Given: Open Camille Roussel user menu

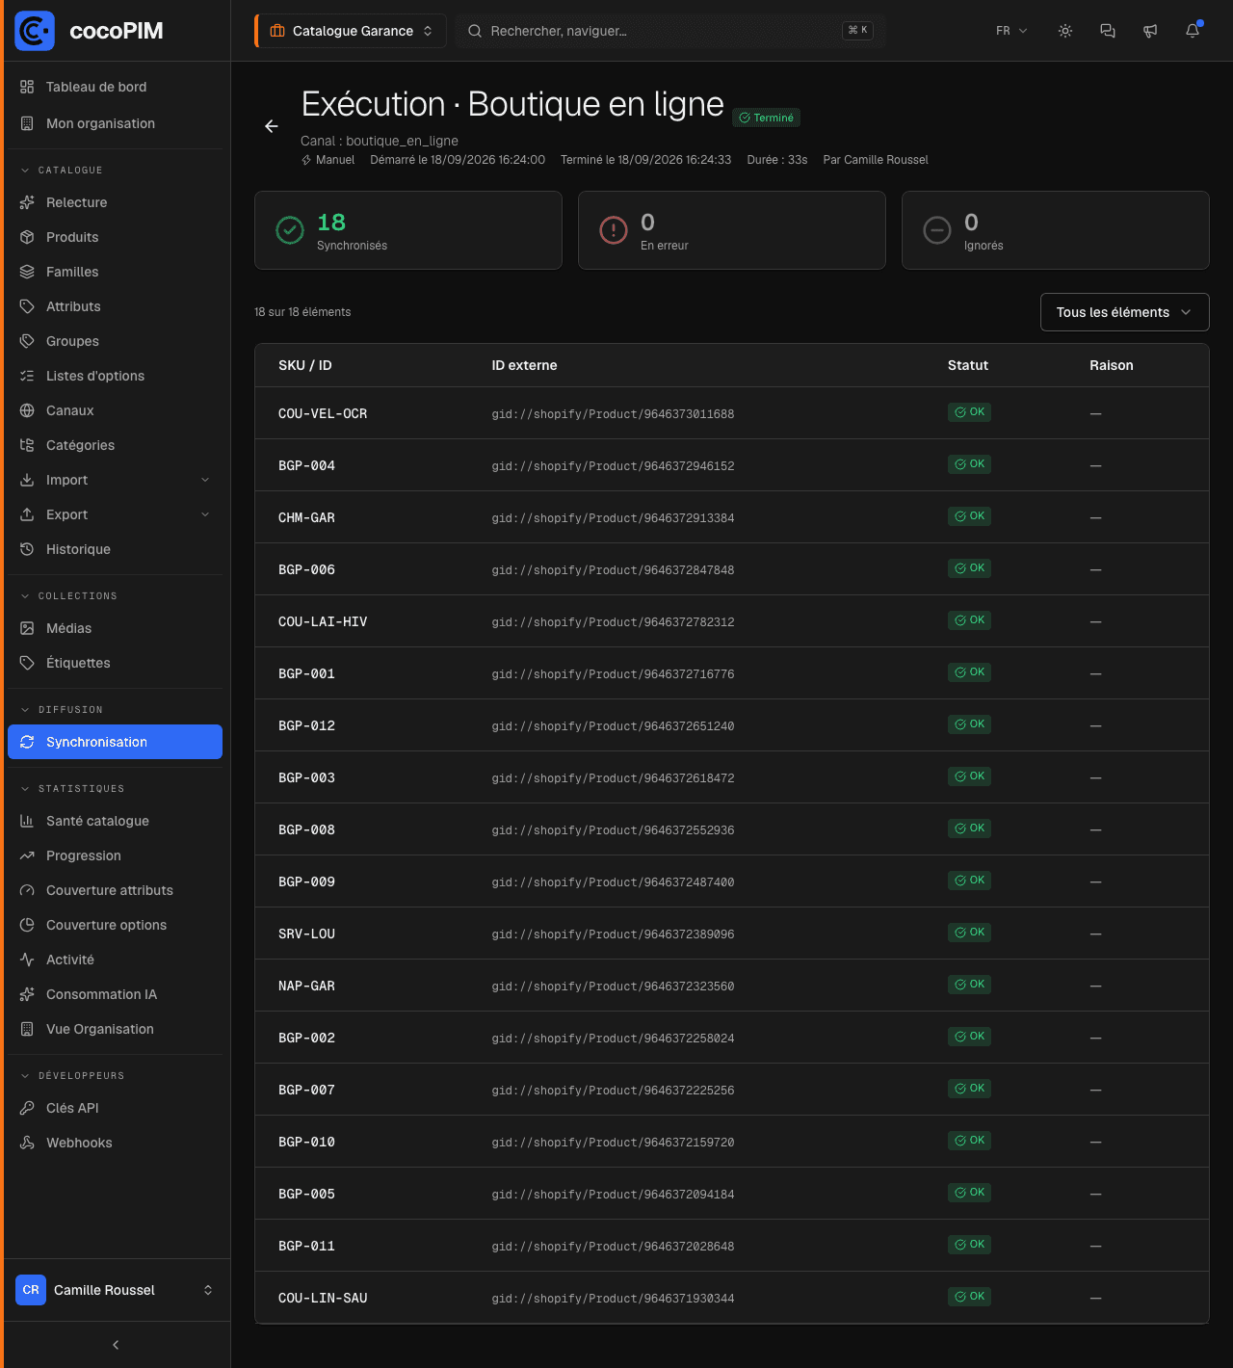Looking at the screenshot, I should tap(115, 1290).
